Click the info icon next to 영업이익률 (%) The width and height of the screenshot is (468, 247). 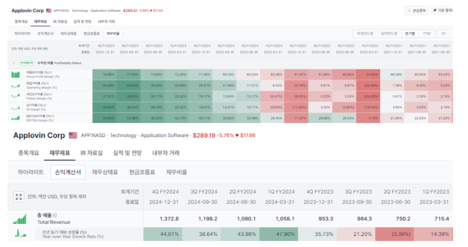tap(48, 83)
